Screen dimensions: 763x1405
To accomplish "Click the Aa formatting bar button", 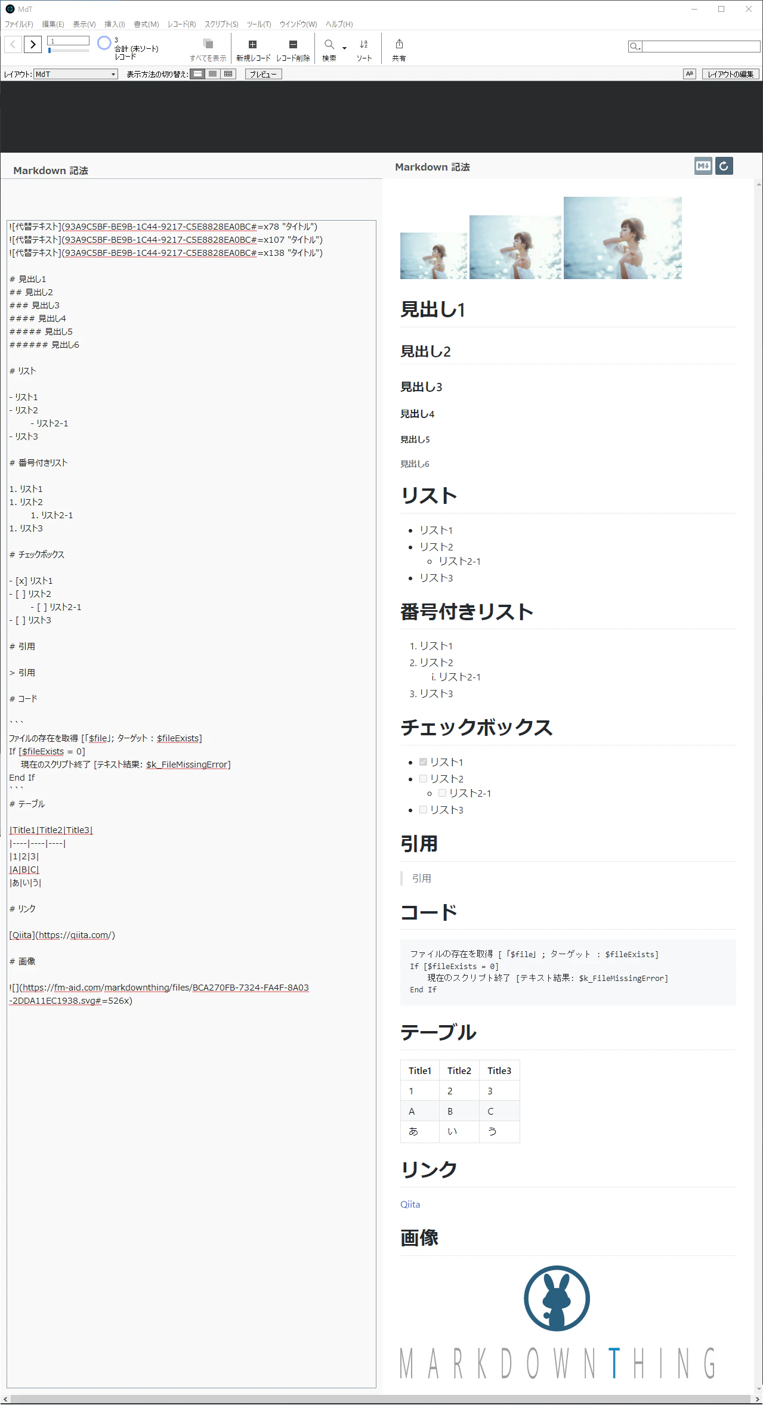I will [x=690, y=74].
